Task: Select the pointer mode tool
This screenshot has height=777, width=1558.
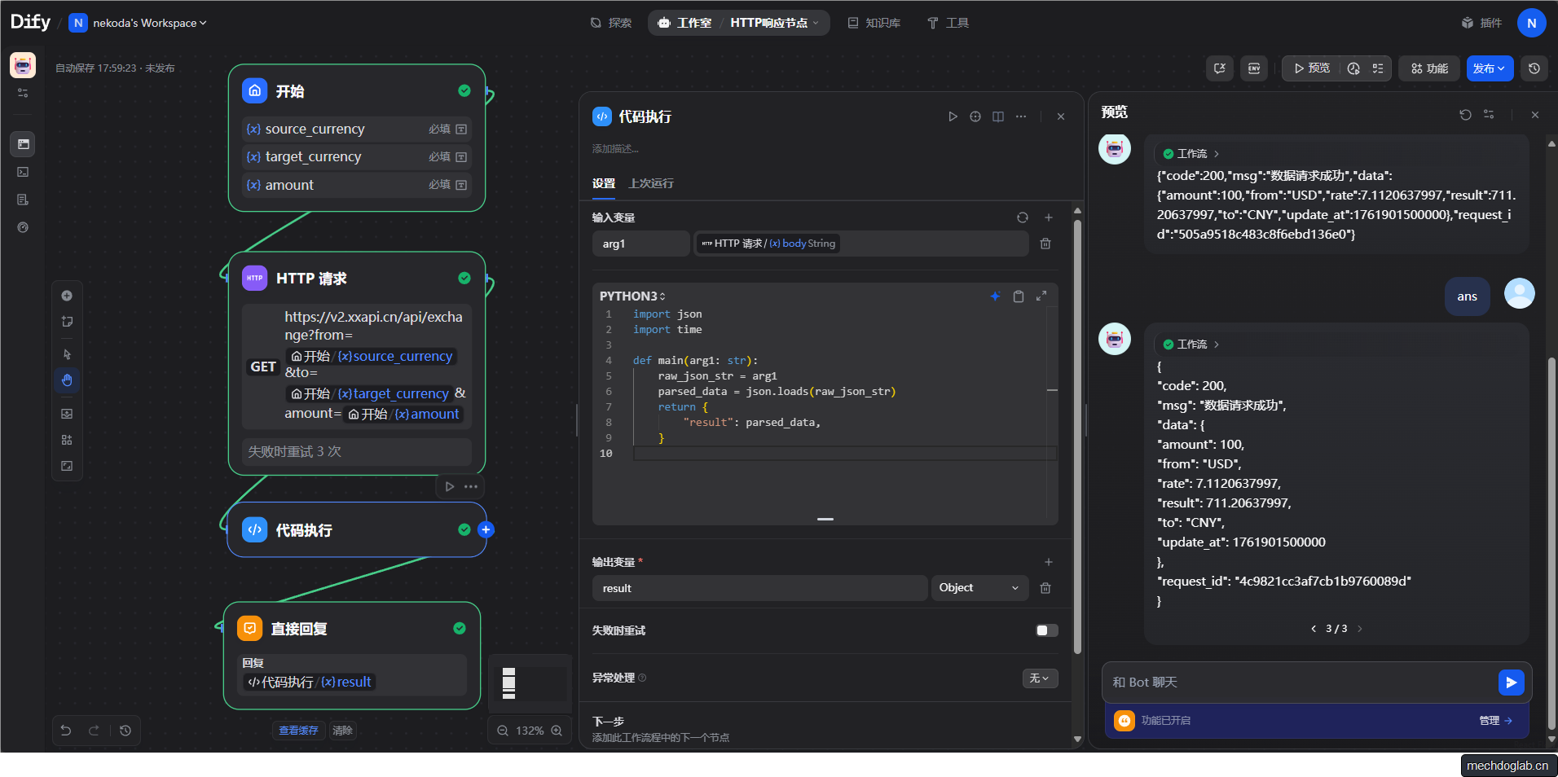Action: click(67, 354)
